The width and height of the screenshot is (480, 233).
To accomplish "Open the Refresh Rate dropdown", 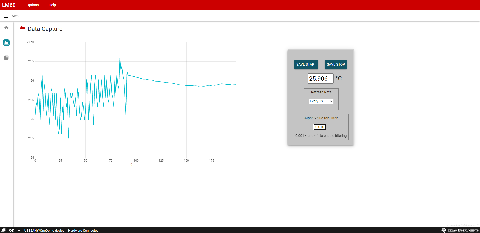I will [x=321, y=101].
